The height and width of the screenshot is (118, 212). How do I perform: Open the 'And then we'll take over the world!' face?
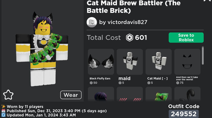point(187,62)
